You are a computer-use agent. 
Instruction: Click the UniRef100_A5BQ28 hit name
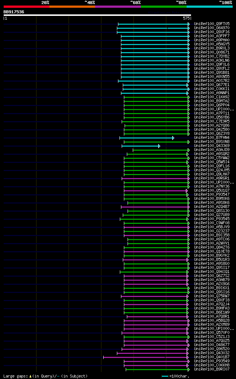[x=212, y=320]
